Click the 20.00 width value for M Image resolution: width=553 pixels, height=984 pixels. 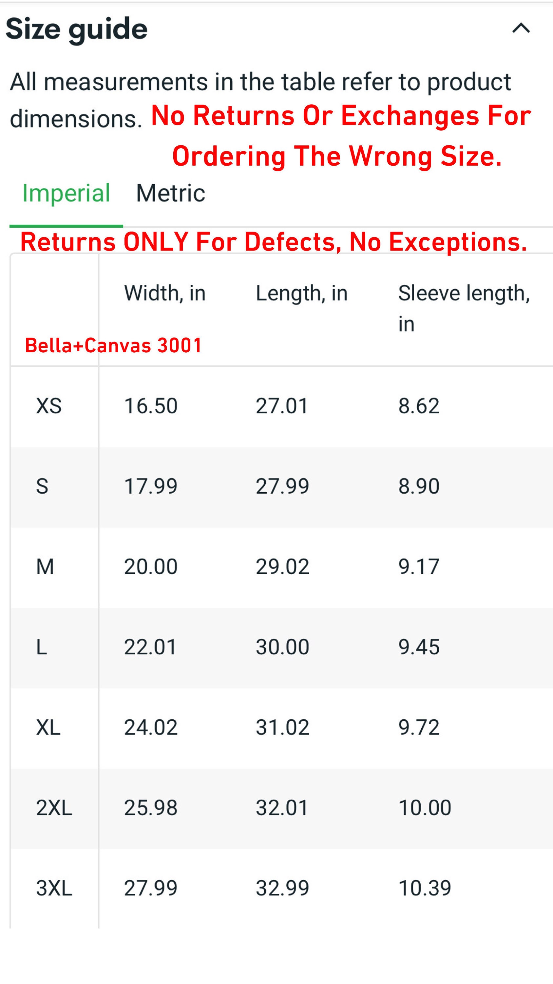coord(151,566)
